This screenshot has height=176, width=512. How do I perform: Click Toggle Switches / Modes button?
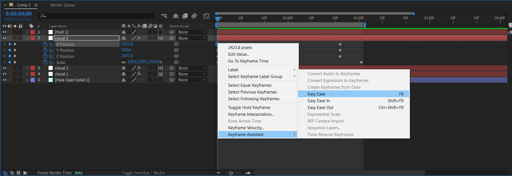(x=143, y=173)
